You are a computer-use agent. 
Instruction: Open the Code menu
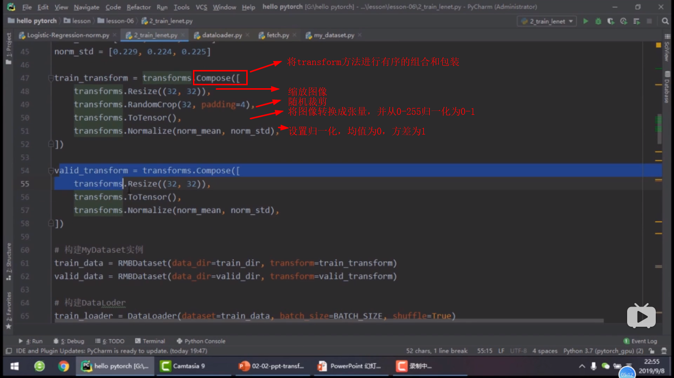pos(113,7)
